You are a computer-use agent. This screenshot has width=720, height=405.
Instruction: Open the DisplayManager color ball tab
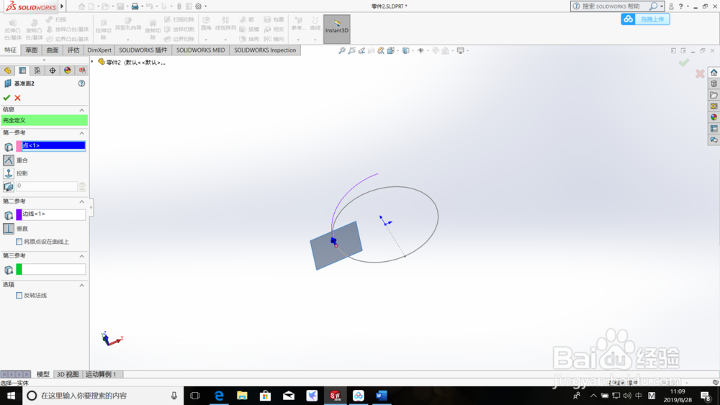[x=68, y=70]
